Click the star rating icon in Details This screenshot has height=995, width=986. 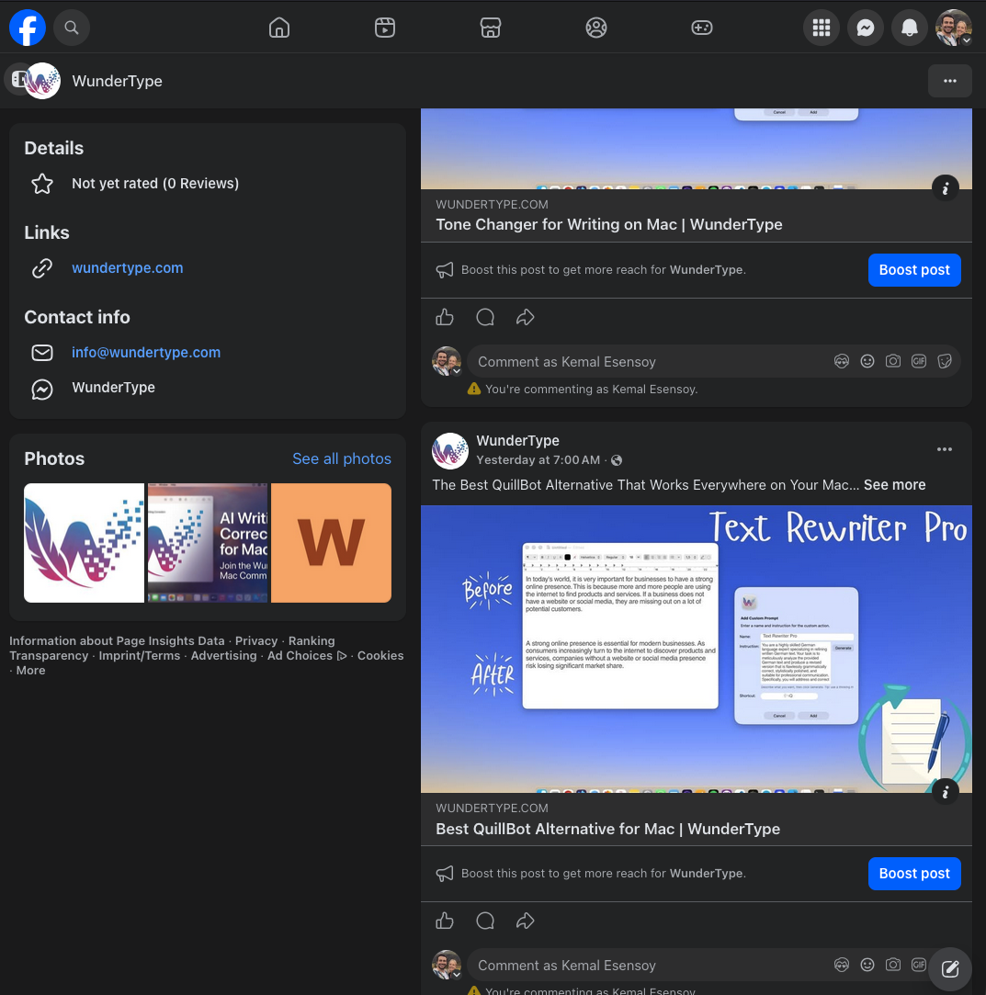coord(42,184)
